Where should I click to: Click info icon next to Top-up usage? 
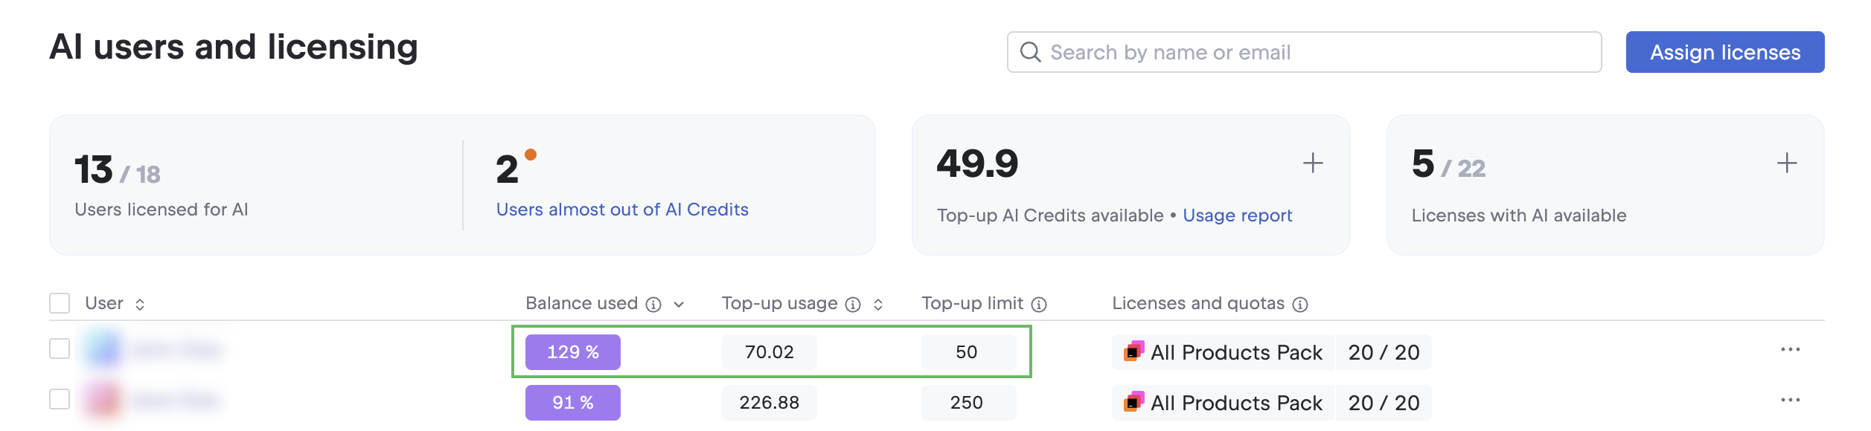point(853,305)
